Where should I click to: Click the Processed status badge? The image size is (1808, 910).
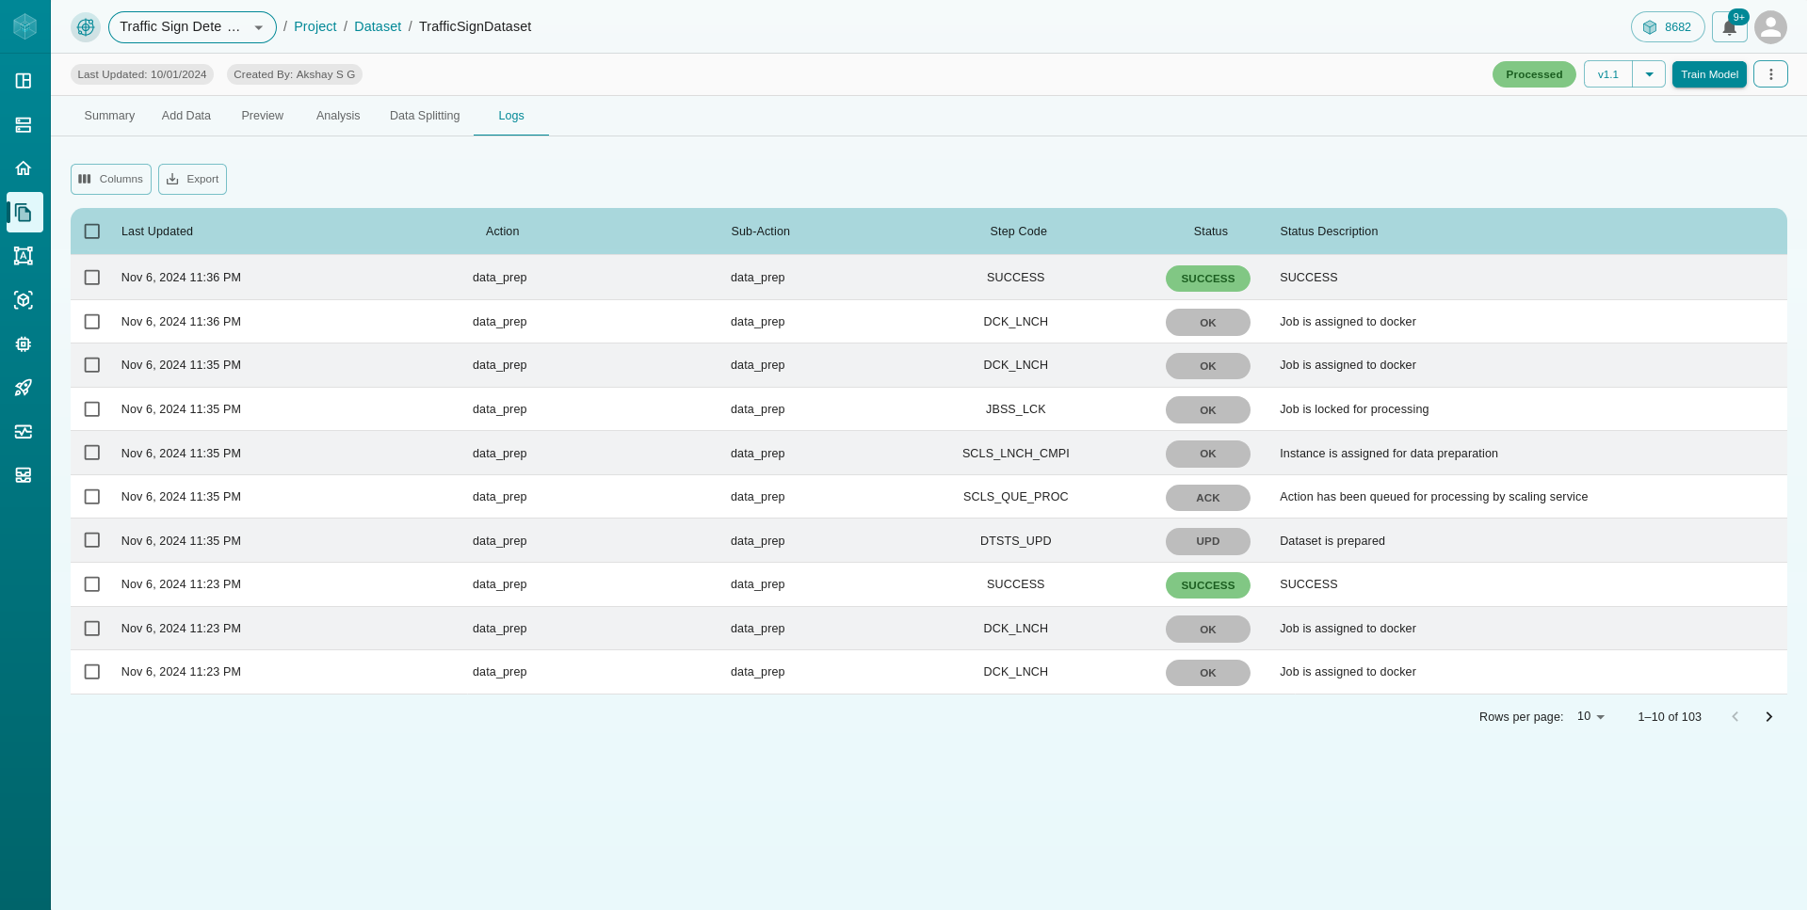tap(1534, 74)
